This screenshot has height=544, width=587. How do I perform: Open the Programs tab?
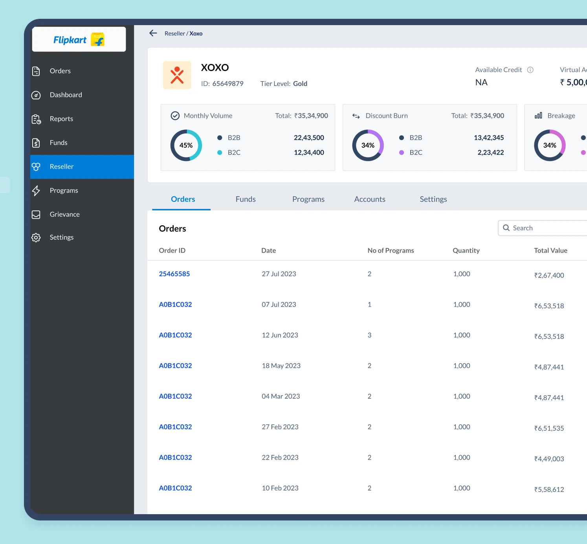308,199
